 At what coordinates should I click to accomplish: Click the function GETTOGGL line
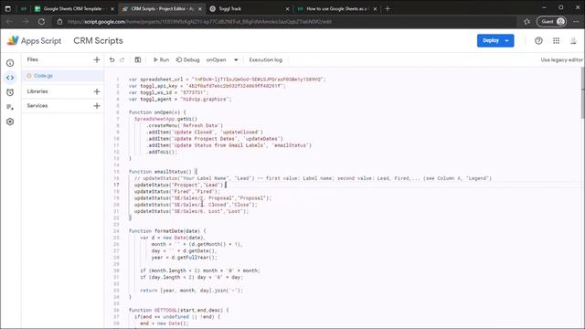[x=179, y=310]
